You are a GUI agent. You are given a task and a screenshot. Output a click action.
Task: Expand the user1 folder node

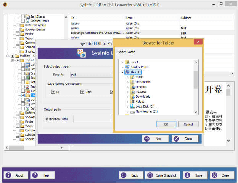[122, 62]
